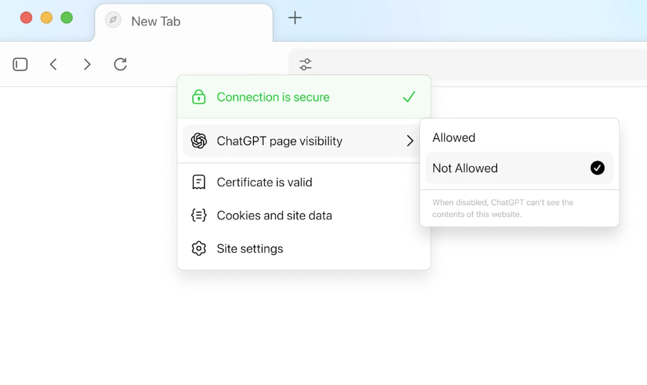This screenshot has width=647, height=385.
Task: Click the Site settings gear icon
Action: [199, 249]
